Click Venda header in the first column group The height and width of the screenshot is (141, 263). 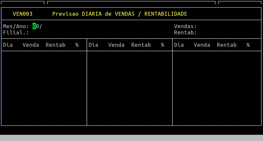pyautogui.click(x=31, y=45)
